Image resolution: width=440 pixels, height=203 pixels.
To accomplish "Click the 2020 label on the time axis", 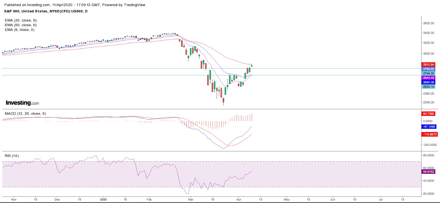I will [x=103, y=199].
